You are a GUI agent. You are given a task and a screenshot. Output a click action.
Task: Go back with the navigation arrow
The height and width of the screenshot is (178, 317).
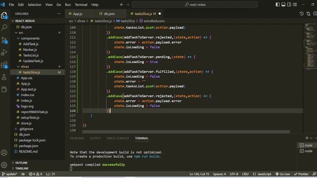click(x=122, y=4)
